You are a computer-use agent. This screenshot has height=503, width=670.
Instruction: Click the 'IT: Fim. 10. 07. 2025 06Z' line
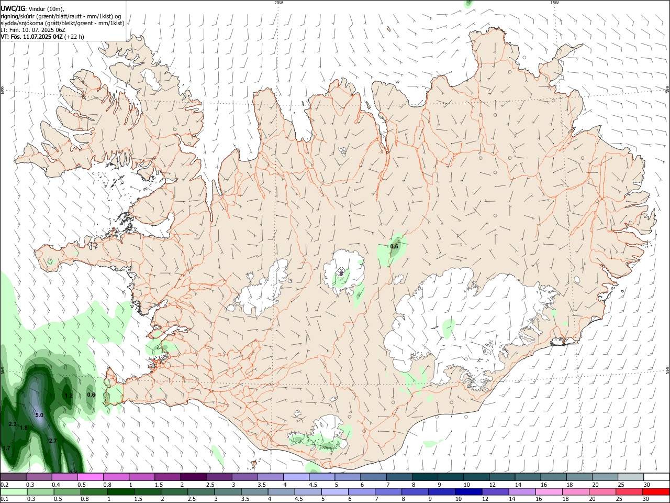click(x=33, y=30)
